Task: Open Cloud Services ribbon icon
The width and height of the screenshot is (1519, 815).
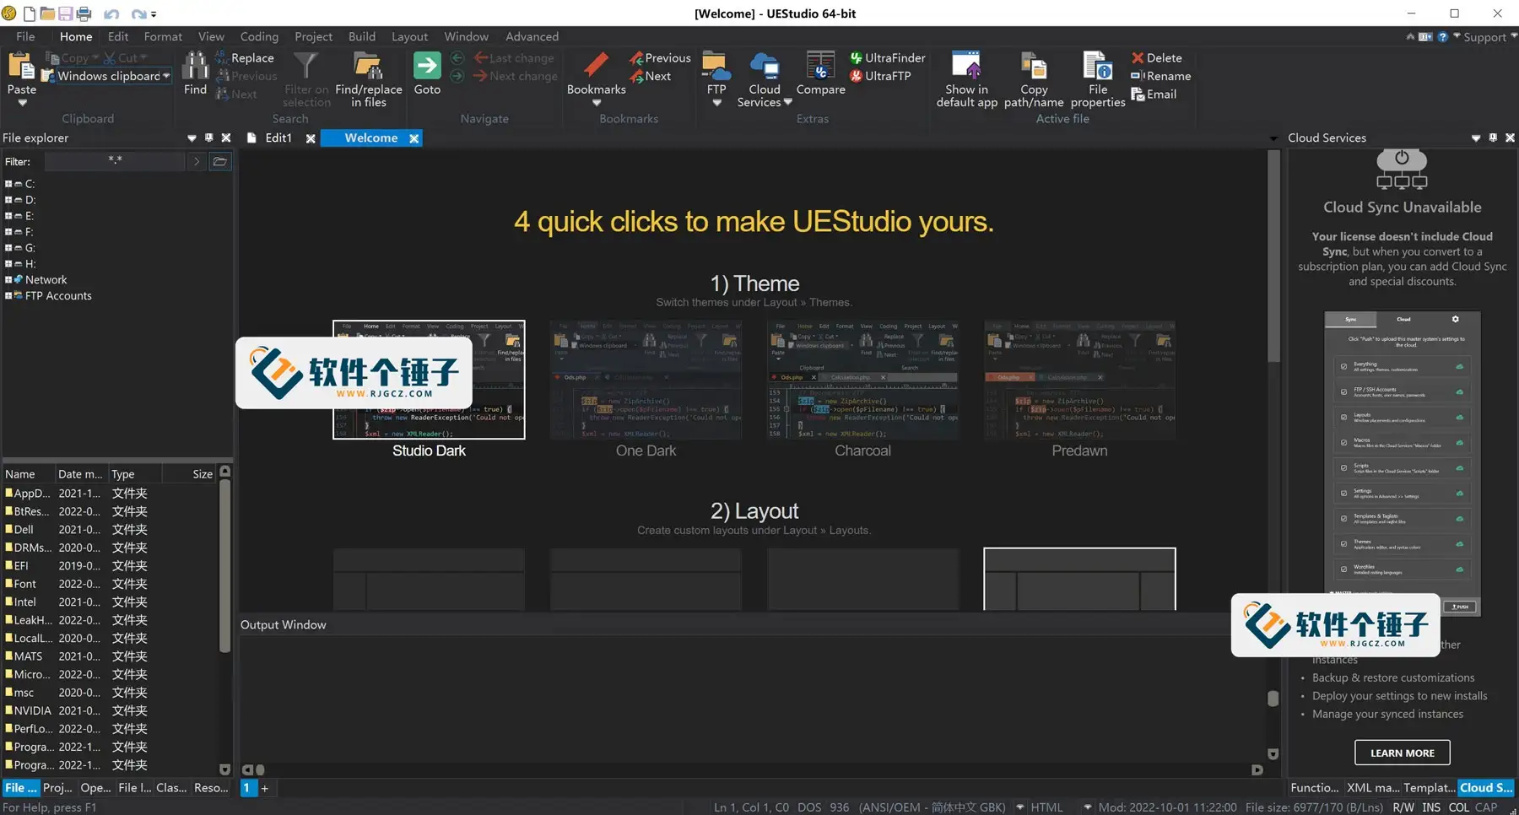Action: [765, 79]
